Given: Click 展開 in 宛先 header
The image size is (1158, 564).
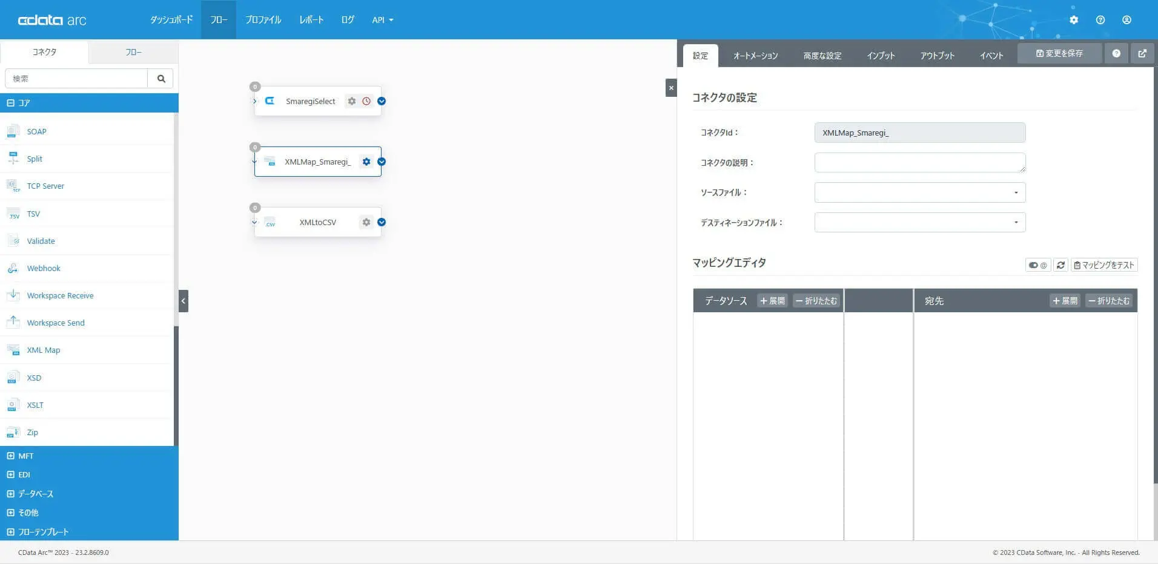Looking at the screenshot, I should point(1065,301).
